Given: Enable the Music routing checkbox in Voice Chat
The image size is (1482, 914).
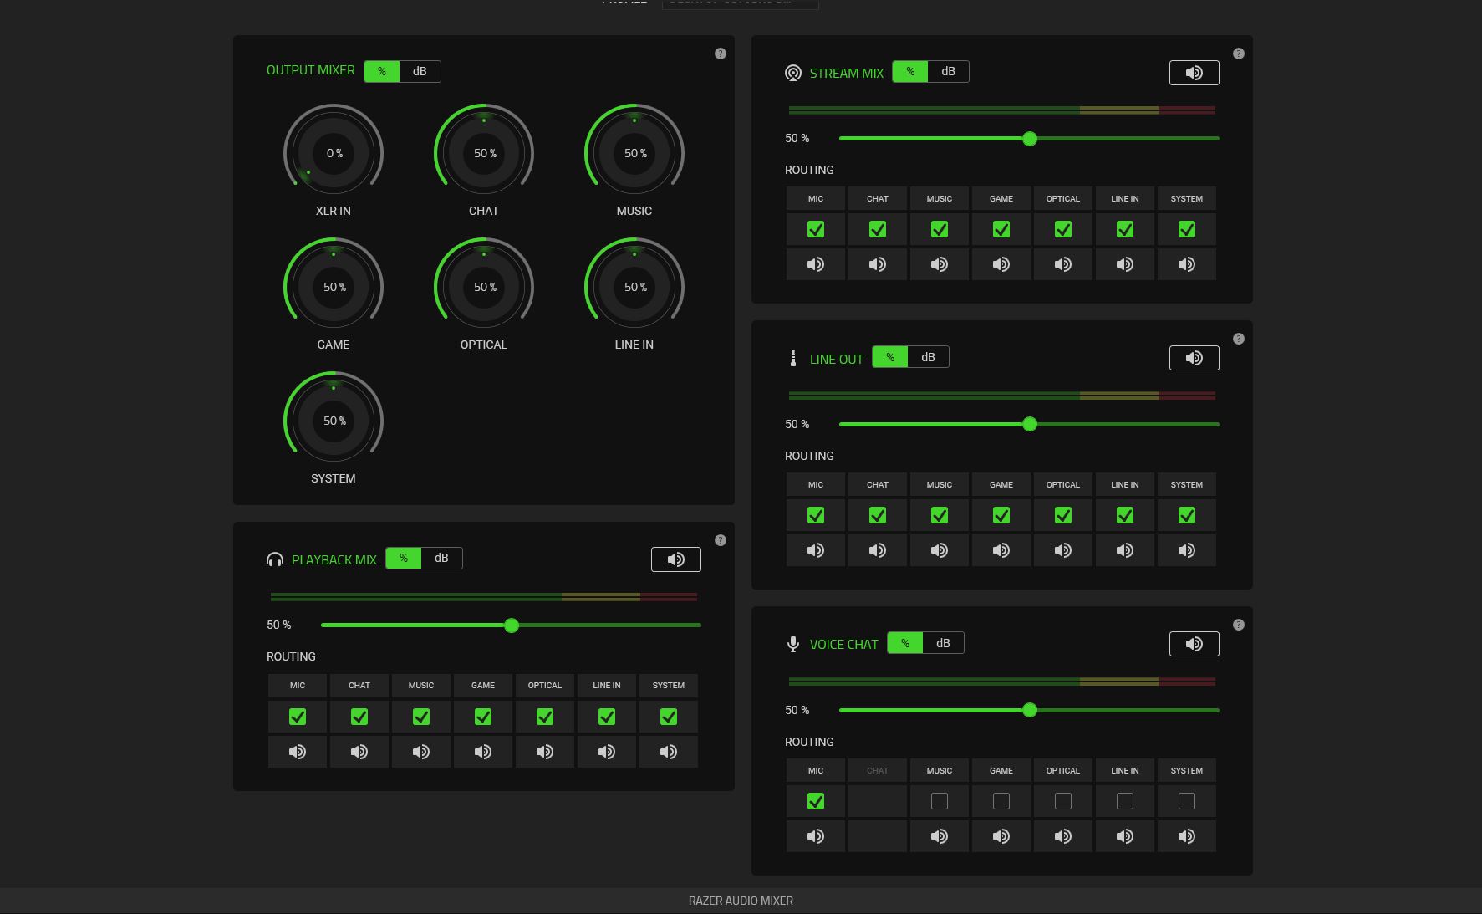Looking at the screenshot, I should 939,800.
